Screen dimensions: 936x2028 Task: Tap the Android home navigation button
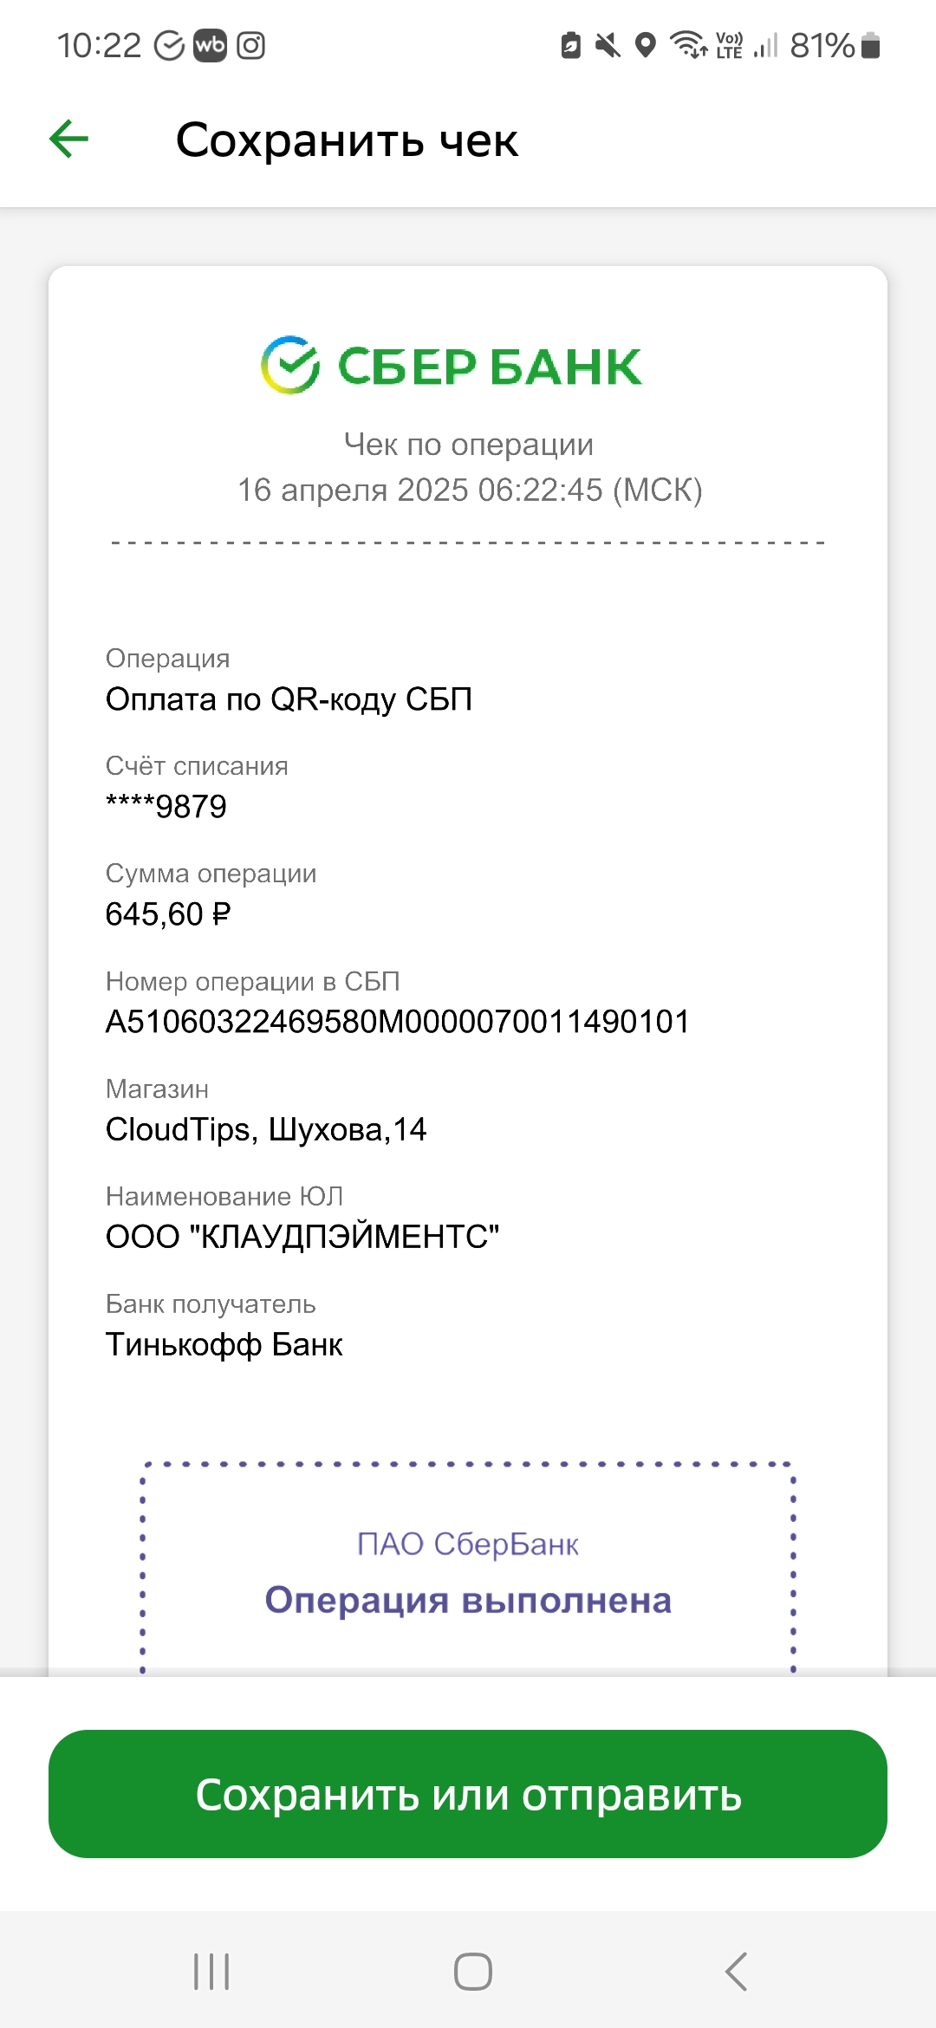473,1972
